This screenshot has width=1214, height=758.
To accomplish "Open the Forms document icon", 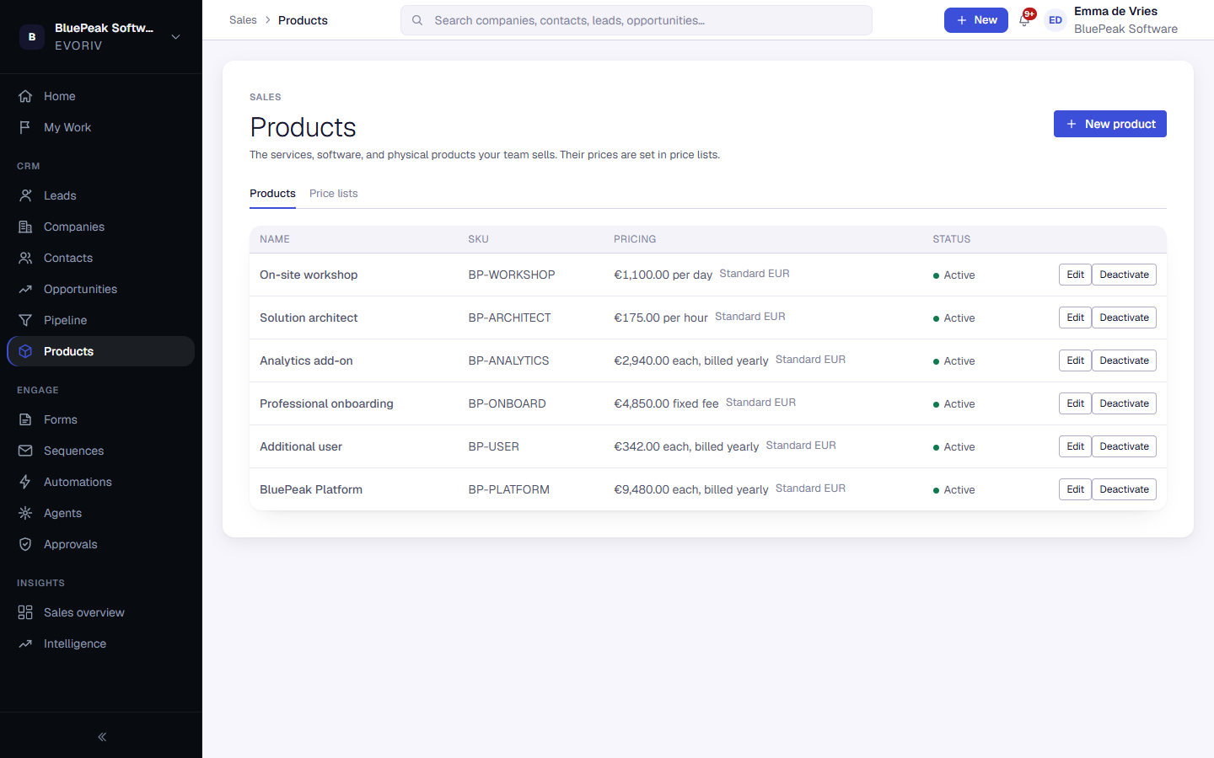I will click(x=25, y=419).
